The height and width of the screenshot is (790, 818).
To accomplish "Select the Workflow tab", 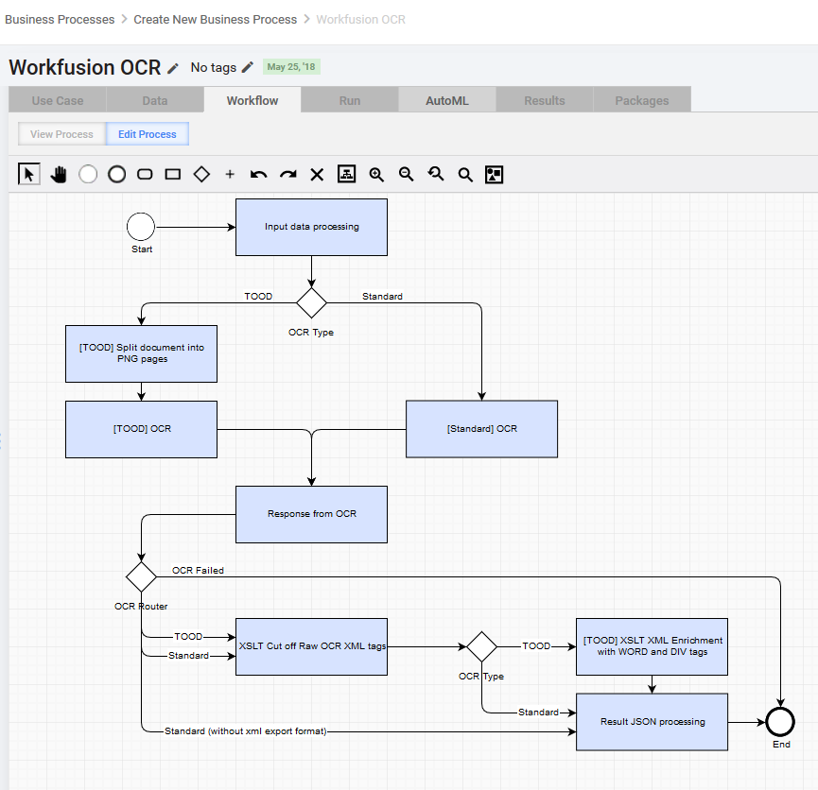I will [x=252, y=100].
